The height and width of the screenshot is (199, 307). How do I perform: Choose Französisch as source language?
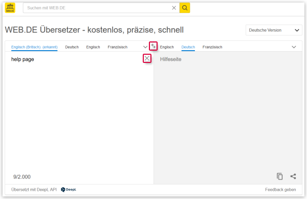(118, 47)
